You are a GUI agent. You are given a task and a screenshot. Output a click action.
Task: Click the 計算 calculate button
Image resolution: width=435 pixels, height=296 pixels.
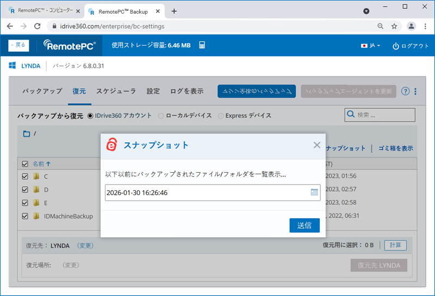pyautogui.click(x=395, y=245)
